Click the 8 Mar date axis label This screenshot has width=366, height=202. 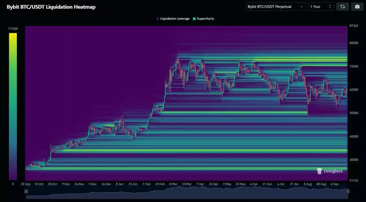click(x=173, y=184)
